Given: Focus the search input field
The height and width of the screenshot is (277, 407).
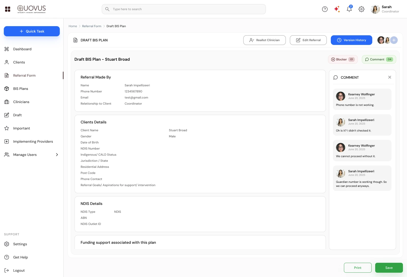Looking at the screenshot, I should [184, 9].
